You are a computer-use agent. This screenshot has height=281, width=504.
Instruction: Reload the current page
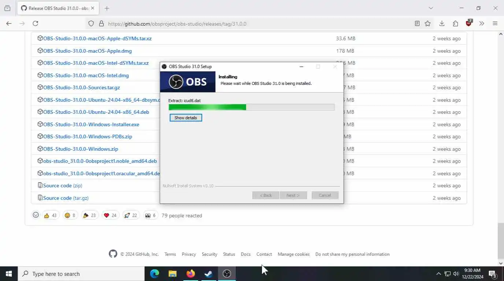[x=36, y=23]
